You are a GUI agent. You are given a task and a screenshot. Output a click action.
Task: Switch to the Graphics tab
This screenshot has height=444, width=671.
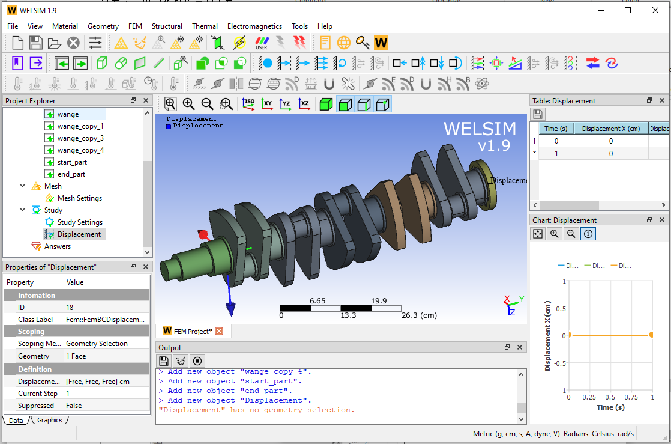pos(49,420)
